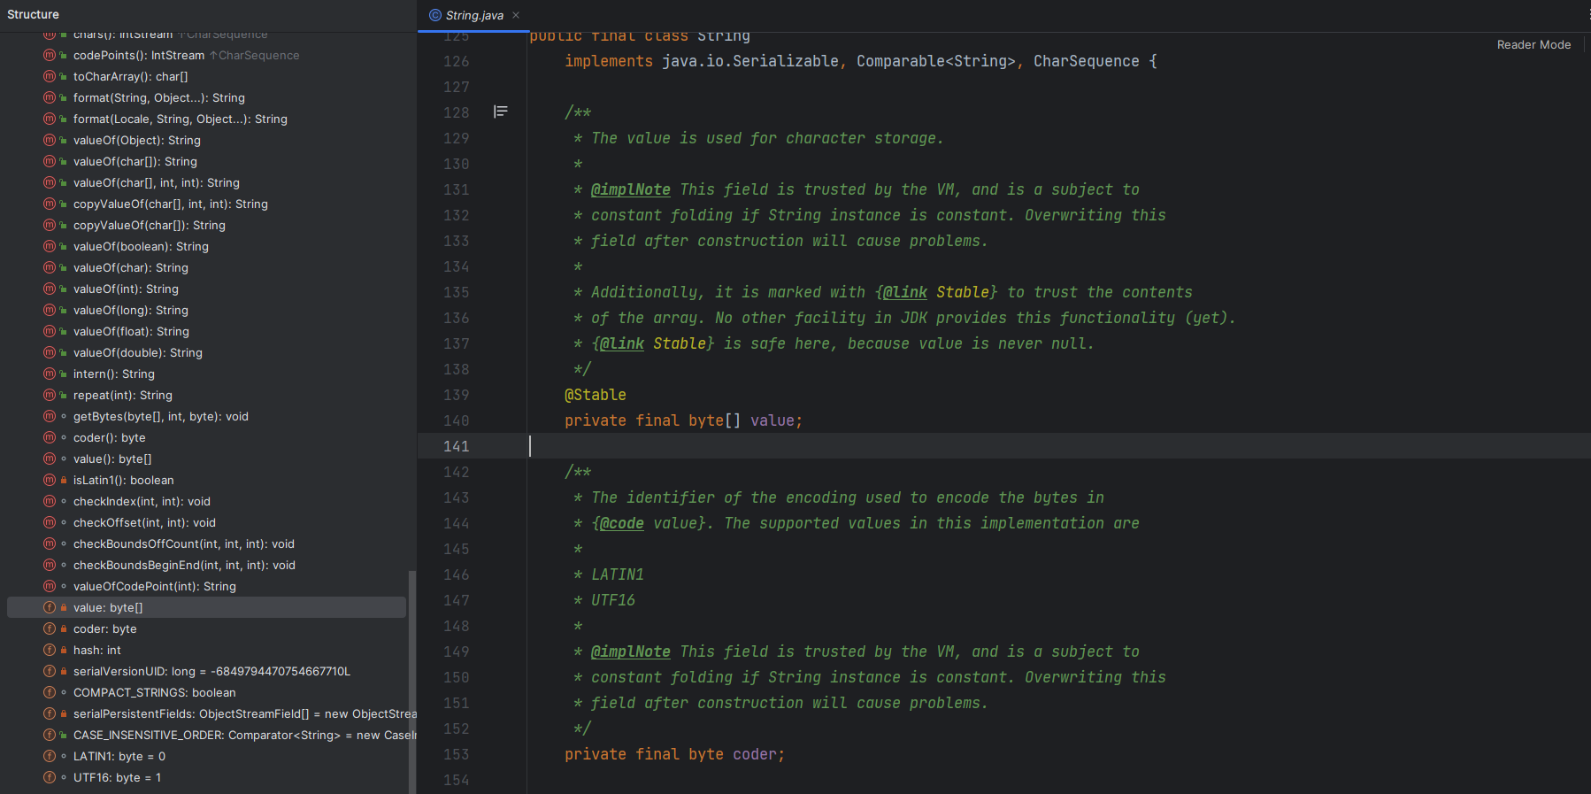This screenshot has width=1591, height=794.
Task: Click method icon beside valueOf(double)
Action: click(x=50, y=352)
